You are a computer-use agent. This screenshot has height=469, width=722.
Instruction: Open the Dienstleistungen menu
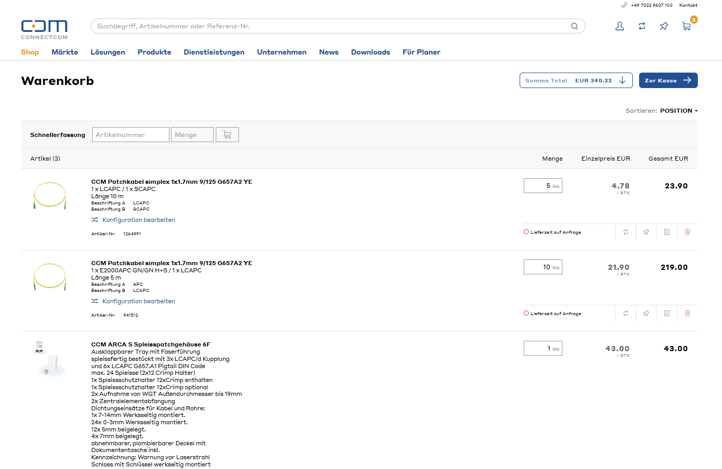point(214,52)
